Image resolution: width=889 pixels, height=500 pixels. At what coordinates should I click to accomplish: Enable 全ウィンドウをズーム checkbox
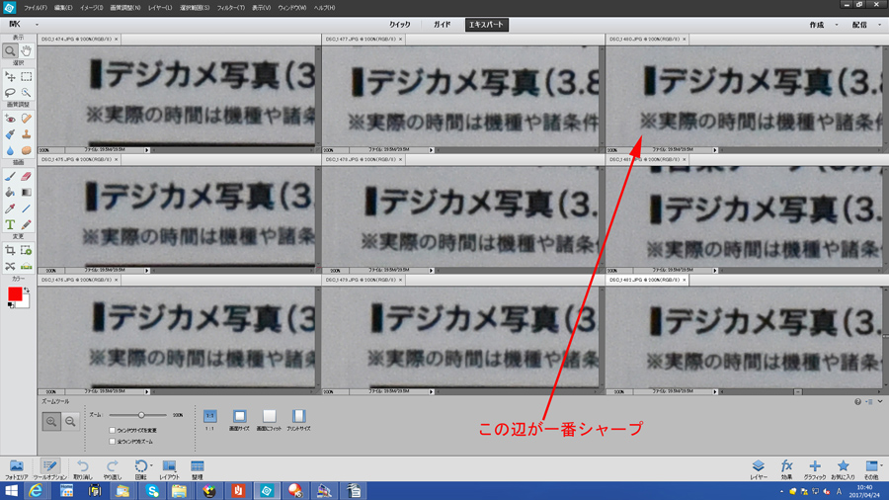pos(113,442)
